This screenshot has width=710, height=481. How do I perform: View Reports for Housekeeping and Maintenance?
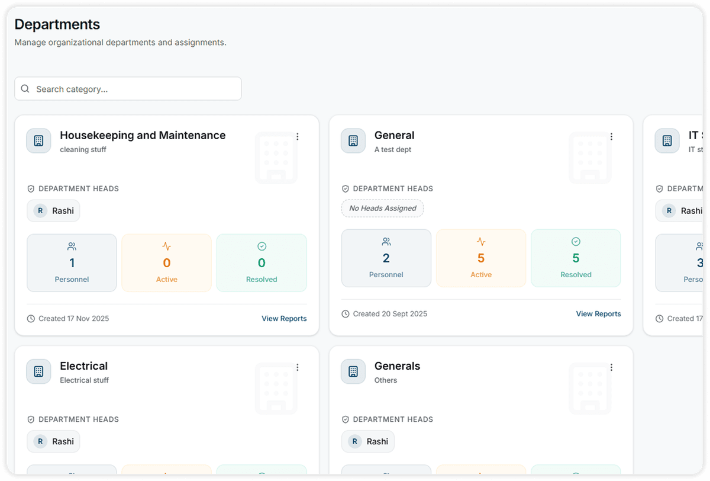click(x=284, y=319)
